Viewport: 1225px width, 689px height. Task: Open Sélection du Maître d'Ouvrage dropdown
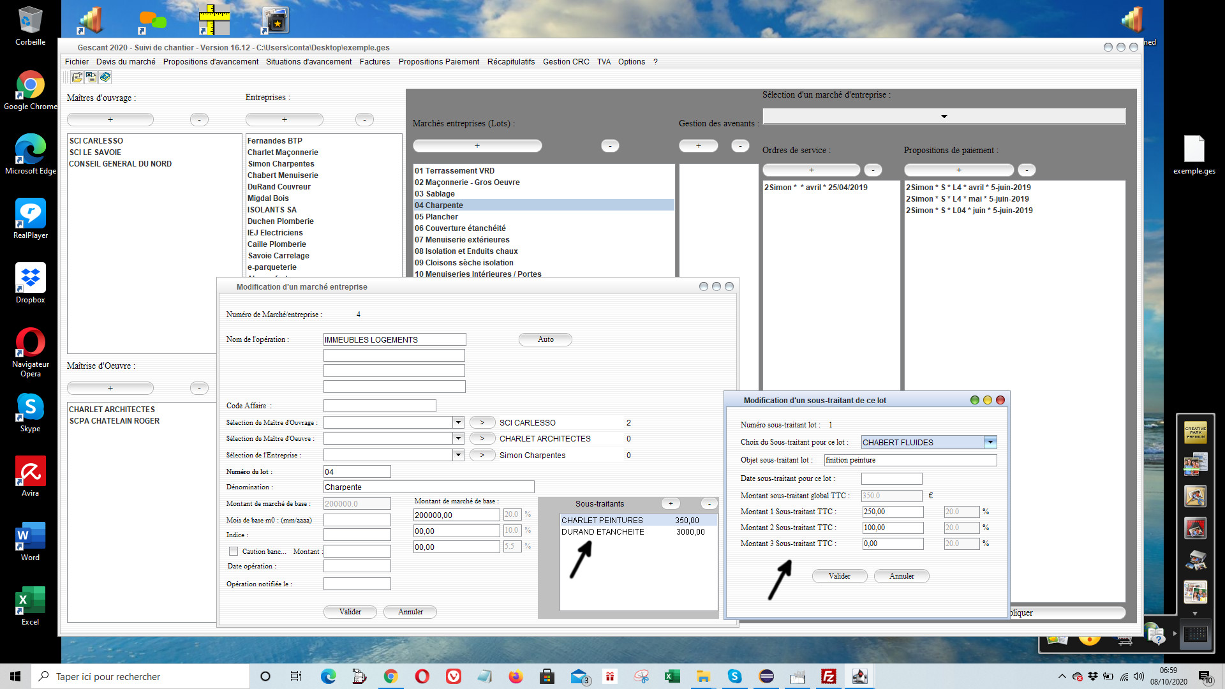[x=458, y=422]
